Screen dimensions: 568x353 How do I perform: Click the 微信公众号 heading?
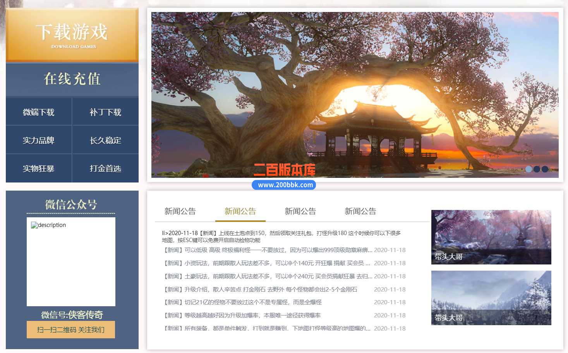tap(71, 204)
